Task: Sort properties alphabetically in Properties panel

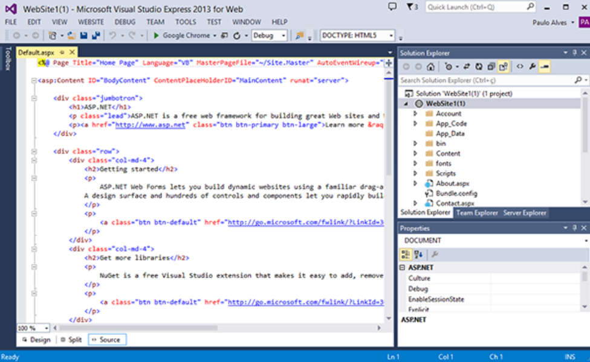Action: tap(419, 255)
